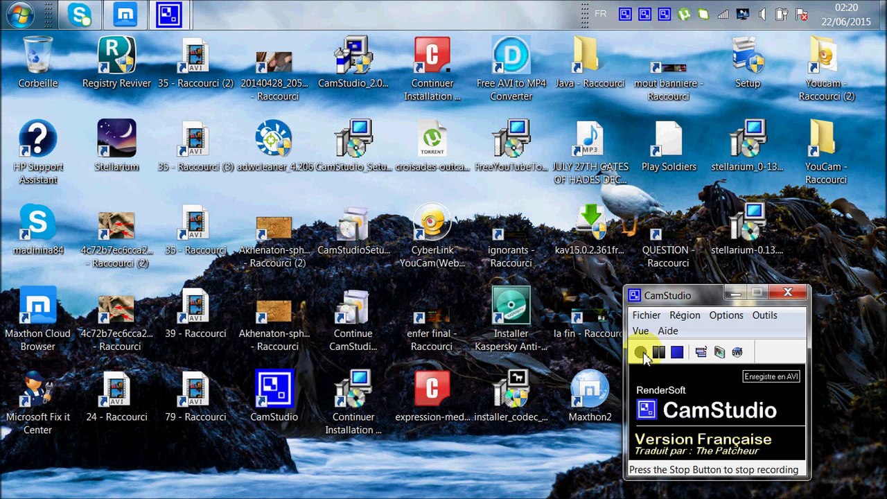The width and height of the screenshot is (887, 499).
Task: Click the Toggle View icon in CamStudio toolbar
Action: click(x=701, y=352)
